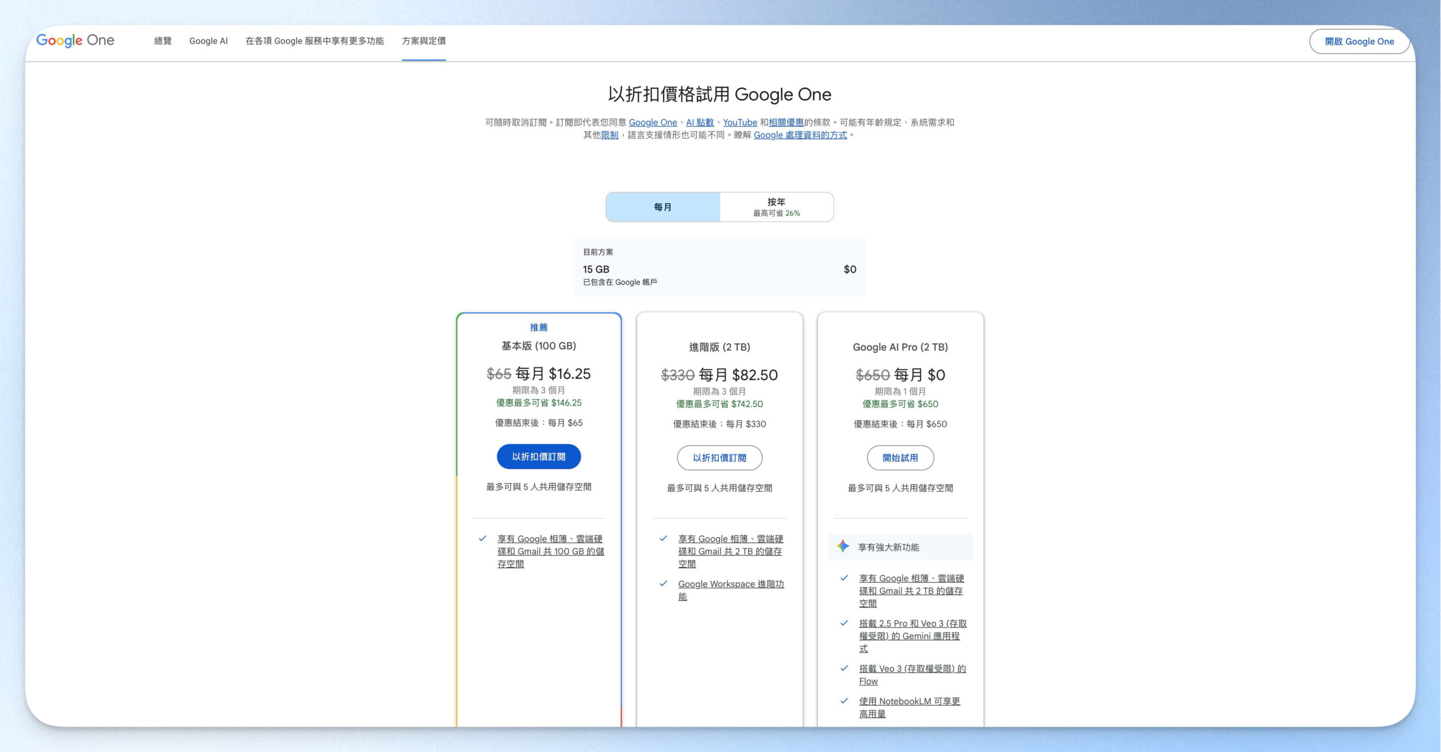Image resolution: width=1441 pixels, height=752 pixels.
Task: Click the Google One logo
Action: (75, 40)
